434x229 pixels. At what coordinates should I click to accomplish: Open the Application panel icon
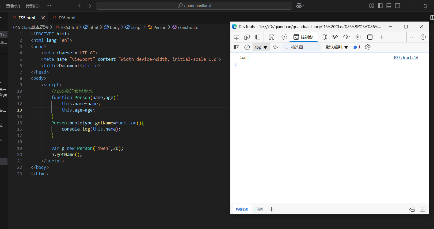pyautogui.click(x=370, y=37)
